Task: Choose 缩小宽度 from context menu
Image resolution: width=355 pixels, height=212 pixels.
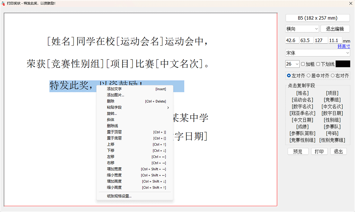Action: 135,175
